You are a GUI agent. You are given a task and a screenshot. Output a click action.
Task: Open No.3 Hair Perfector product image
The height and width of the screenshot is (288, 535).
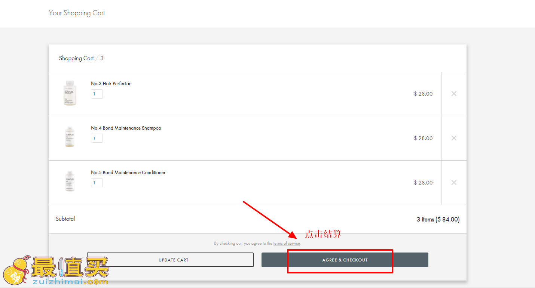(x=70, y=93)
